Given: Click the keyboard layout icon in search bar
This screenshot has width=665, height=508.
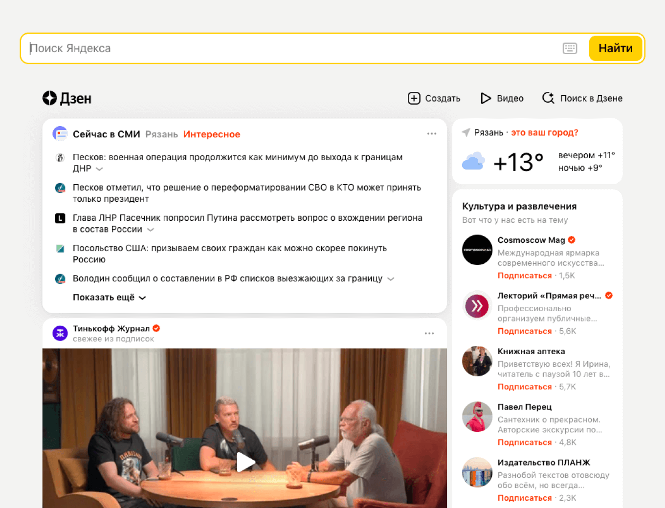Looking at the screenshot, I should pyautogui.click(x=569, y=48).
